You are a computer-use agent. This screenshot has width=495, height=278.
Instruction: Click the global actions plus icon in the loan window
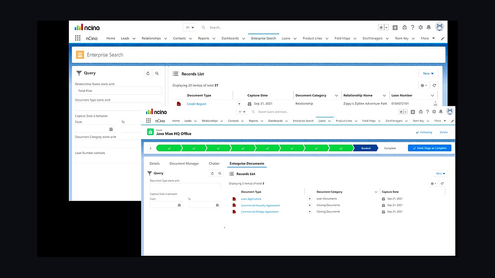tap(413, 112)
